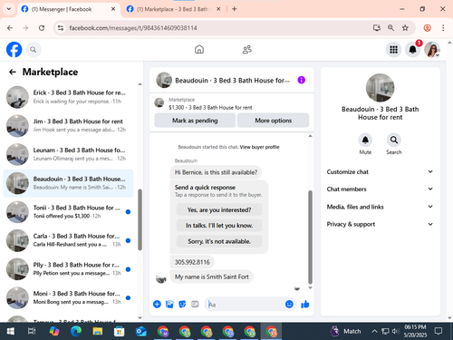Open browser zoom magnifier icon
Image resolution: width=453 pixels, height=340 pixels.
pyautogui.click(x=390, y=28)
